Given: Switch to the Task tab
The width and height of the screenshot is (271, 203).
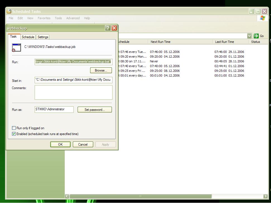Looking at the screenshot, I should click(13, 36).
